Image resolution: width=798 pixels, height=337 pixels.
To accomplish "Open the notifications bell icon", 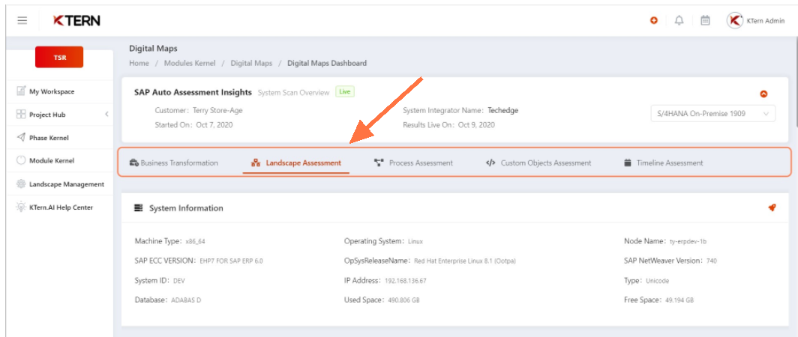I will click(679, 20).
